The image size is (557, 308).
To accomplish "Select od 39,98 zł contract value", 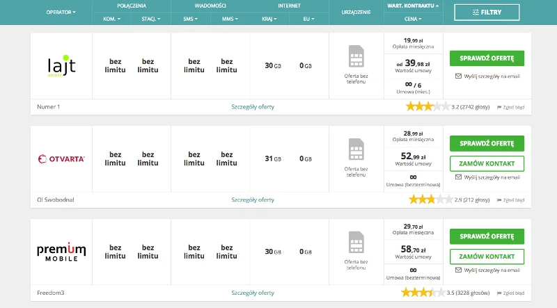I will [413, 63].
